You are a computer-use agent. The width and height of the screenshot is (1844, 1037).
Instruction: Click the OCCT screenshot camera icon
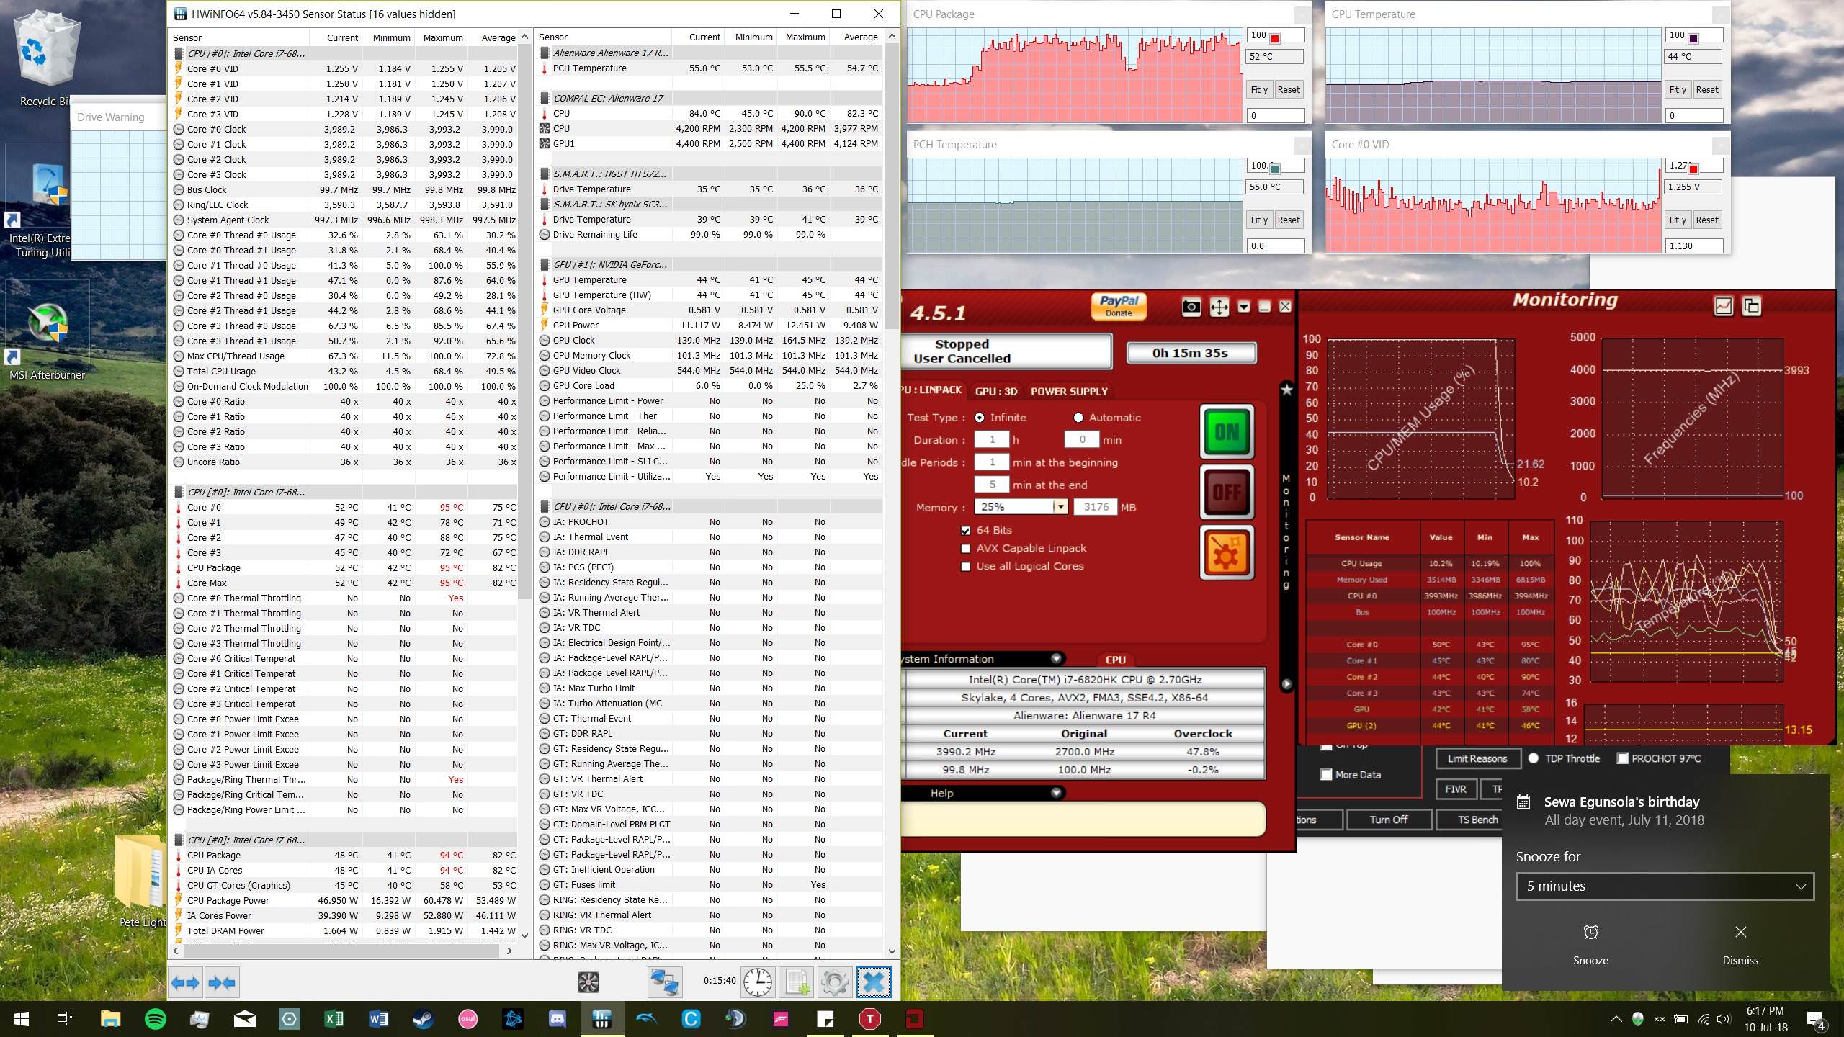1191,307
